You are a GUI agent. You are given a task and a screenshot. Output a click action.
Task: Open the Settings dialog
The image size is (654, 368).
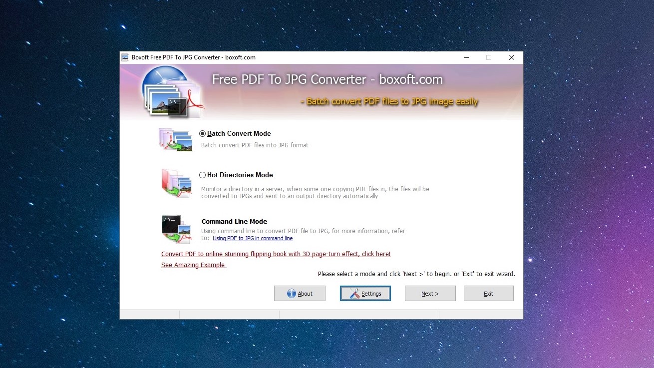[x=365, y=294]
